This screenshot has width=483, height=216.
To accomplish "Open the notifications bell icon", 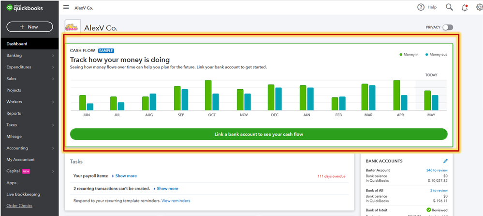I will click(x=465, y=8).
